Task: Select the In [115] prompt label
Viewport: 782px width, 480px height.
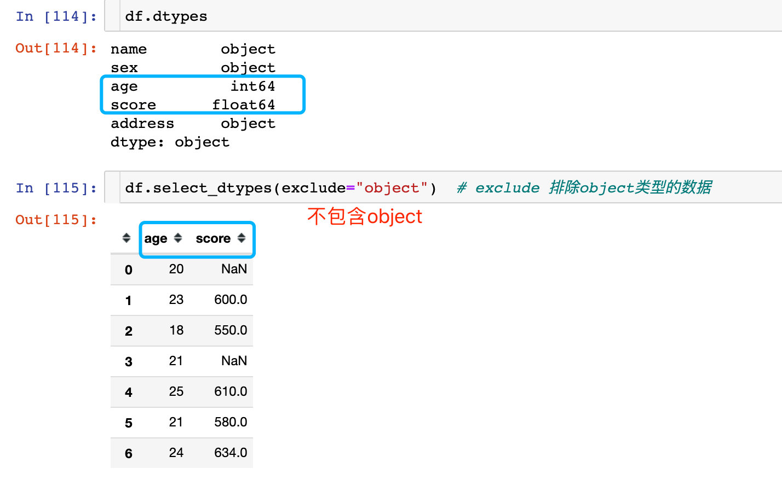Action: 56,188
